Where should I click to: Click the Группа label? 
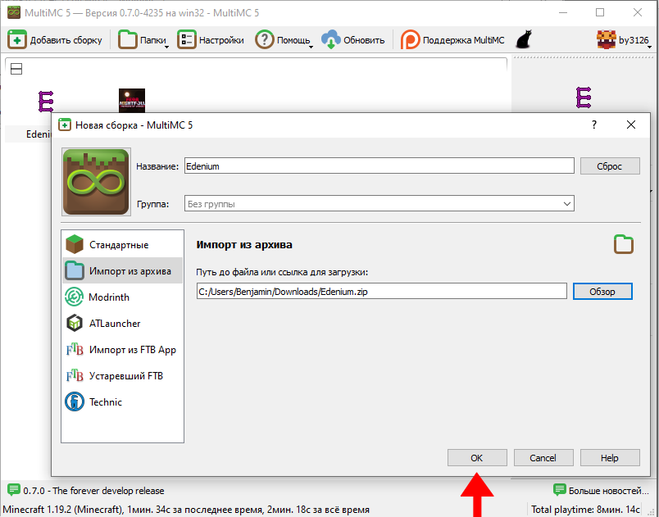point(153,205)
